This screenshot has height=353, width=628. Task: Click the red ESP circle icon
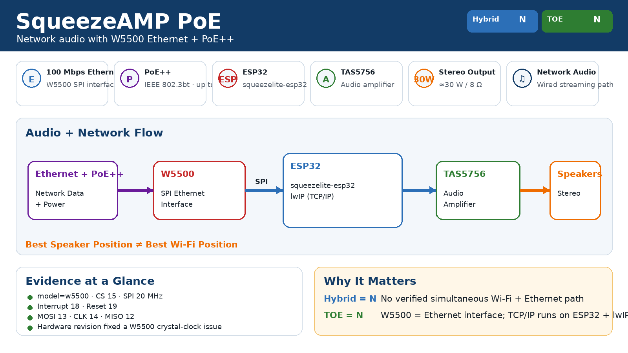(x=228, y=78)
